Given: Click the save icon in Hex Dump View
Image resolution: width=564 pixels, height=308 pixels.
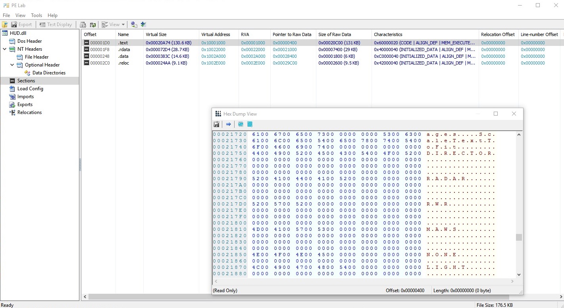Looking at the screenshot, I should (x=216, y=124).
